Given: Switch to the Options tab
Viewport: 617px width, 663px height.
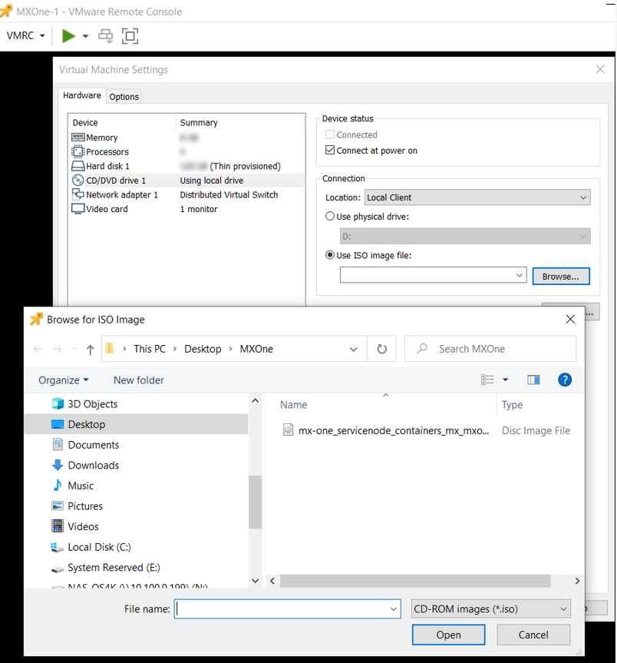Looking at the screenshot, I should (124, 97).
